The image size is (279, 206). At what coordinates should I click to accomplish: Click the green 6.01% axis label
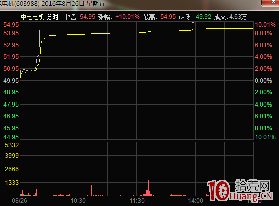(x=264, y=116)
